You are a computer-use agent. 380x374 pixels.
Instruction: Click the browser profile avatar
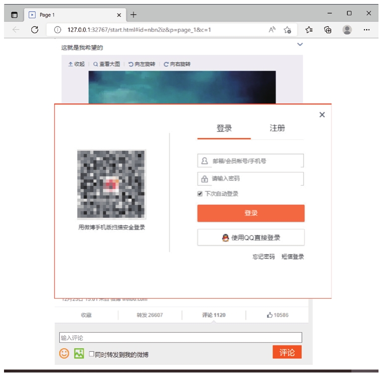[x=347, y=30]
